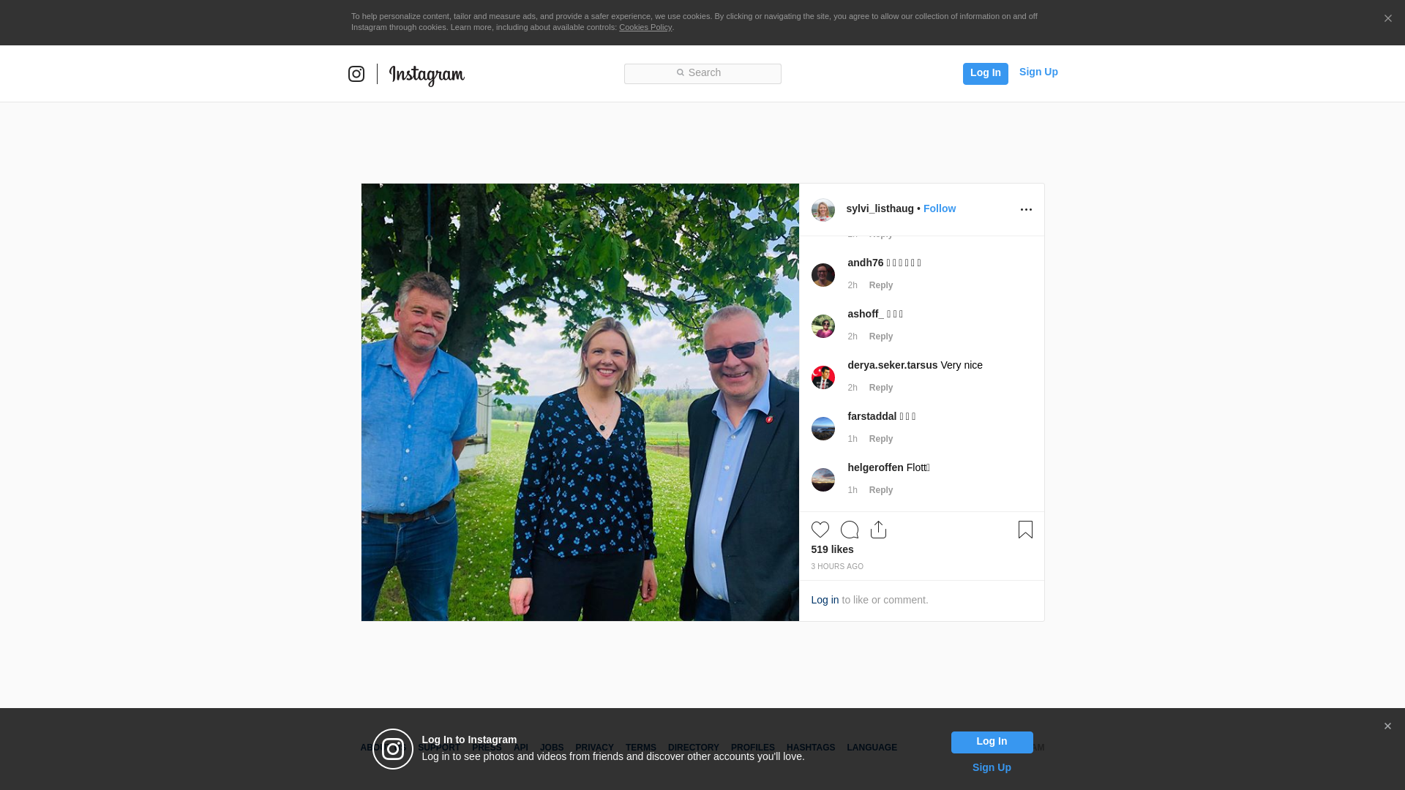Open the PROFILES footer link

pos(753,748)
